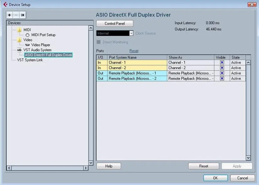Toggle Visible checkbox for Channel - 2
Image resolution: width=259 pixels, height=185 pixels.
point(222,68)
